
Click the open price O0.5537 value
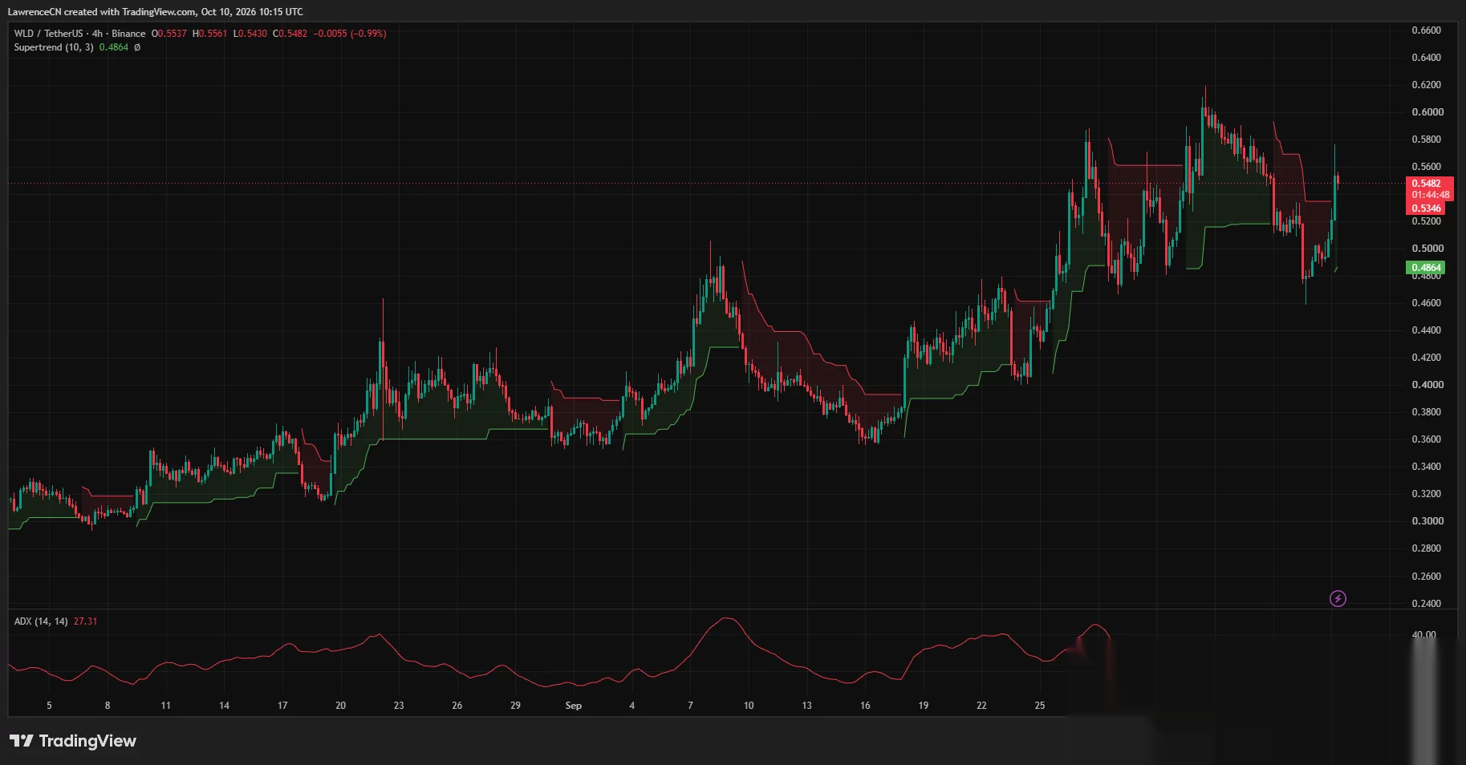[x=169, y=34]
